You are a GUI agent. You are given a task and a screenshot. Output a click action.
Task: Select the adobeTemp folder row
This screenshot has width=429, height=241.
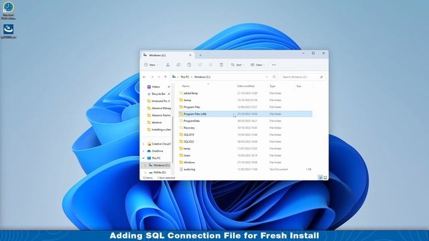click(x=245, y=93)
